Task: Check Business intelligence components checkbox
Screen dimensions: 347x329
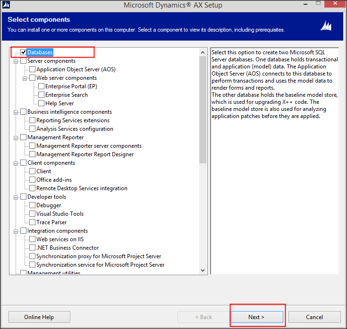Action: pyautogui.click(x=23, y=112)
